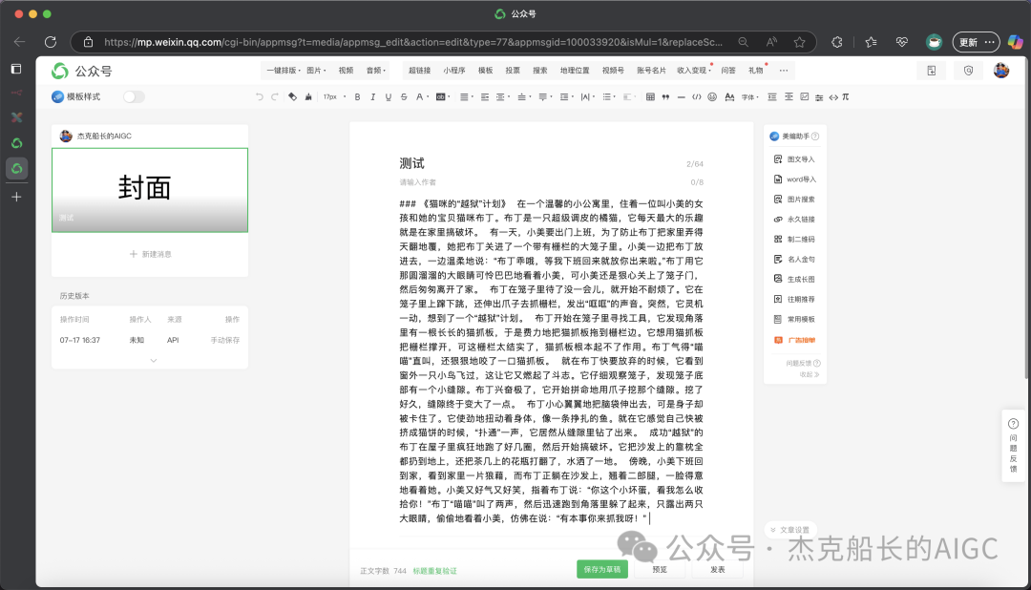Toggle underline formatting (U)
This screenshot has width=1031, height=590.
click(388, 96)
